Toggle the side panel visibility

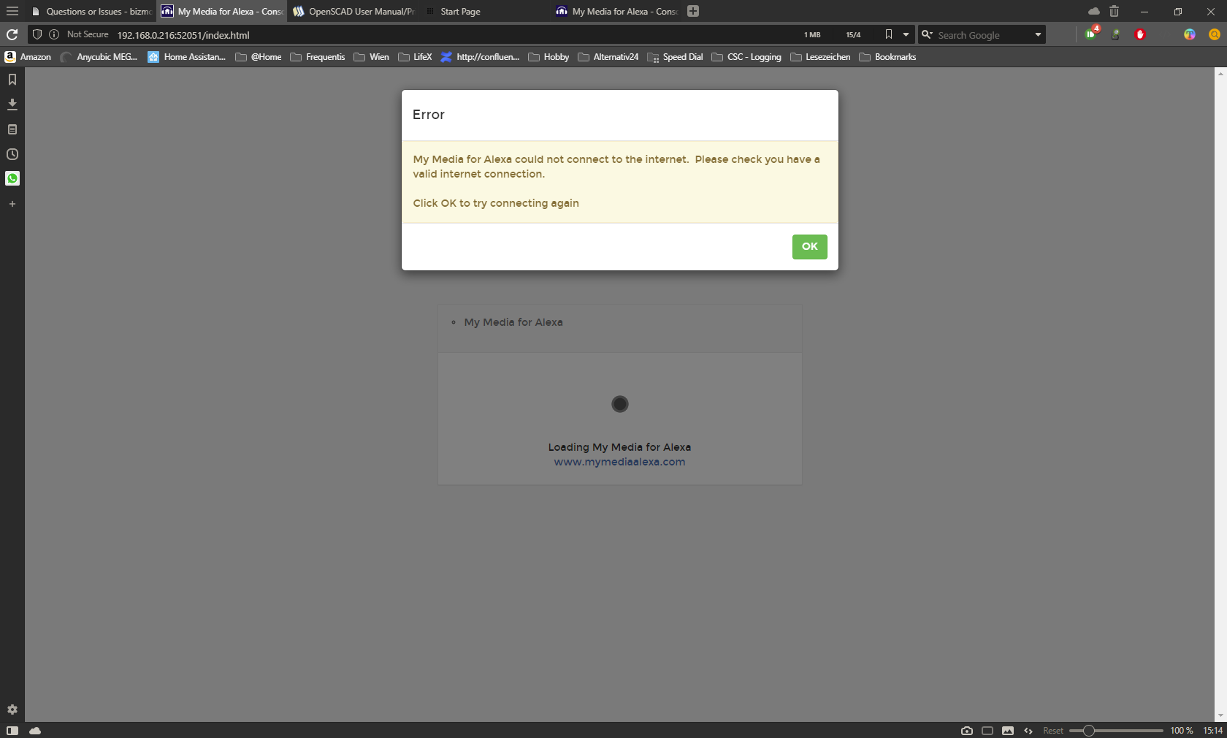[x=12, y=731]
